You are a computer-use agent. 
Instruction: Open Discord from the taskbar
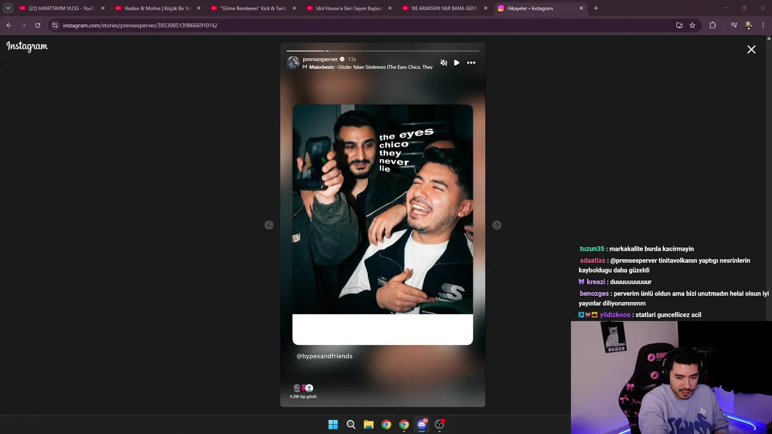(x=422, y=424)
